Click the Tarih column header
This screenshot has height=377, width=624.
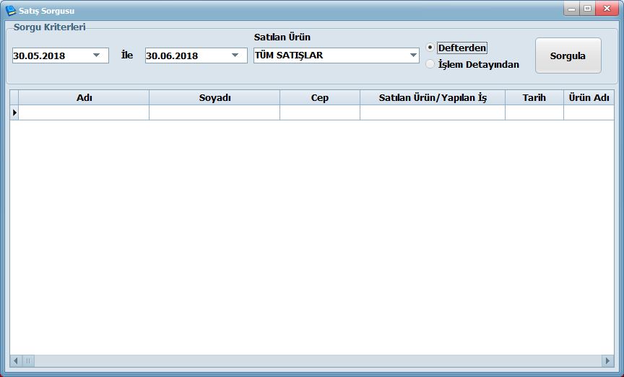click(x=534, y=98)
